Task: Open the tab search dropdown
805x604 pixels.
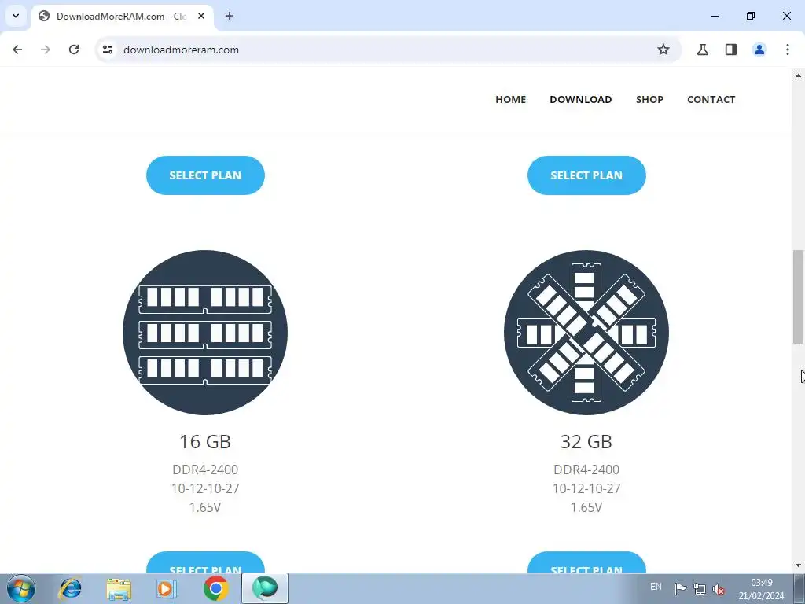Action: pyautogui.click(x=16, y=16)
